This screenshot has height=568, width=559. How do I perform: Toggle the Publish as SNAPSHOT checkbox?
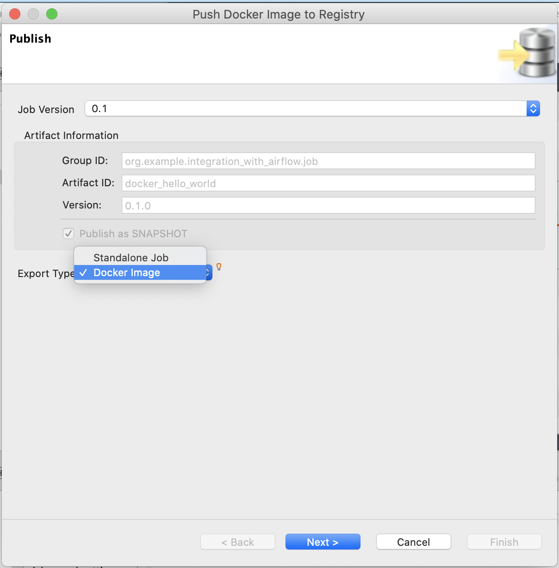[68, 234]
